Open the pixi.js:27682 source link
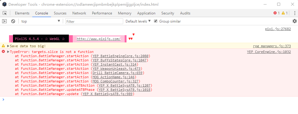 pos(278,29)
